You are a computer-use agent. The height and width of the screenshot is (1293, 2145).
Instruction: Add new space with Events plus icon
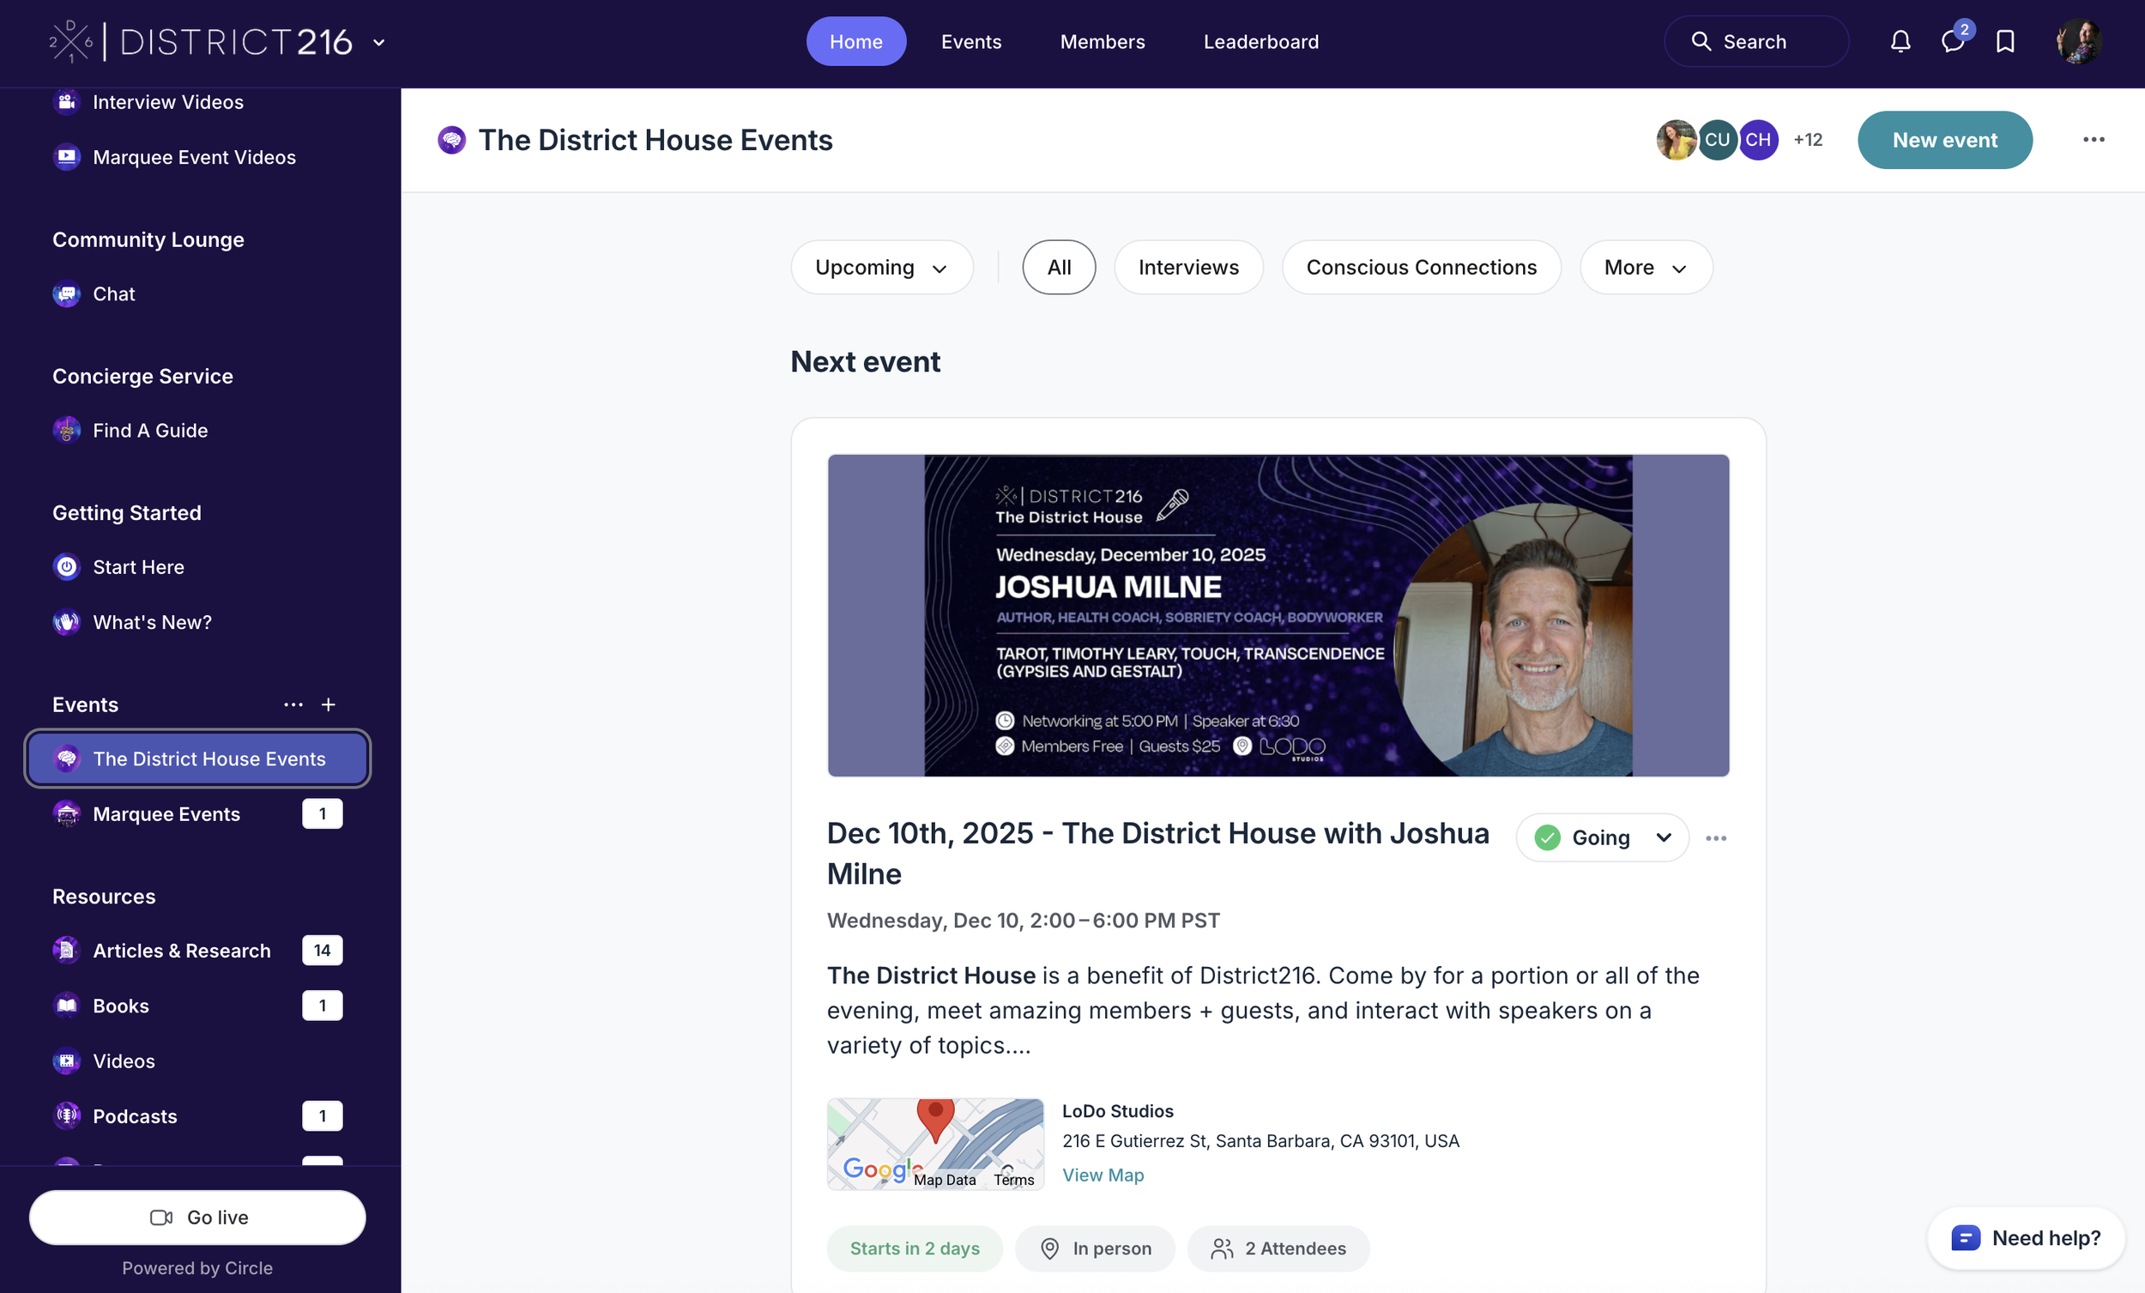(x=329, y=704)
